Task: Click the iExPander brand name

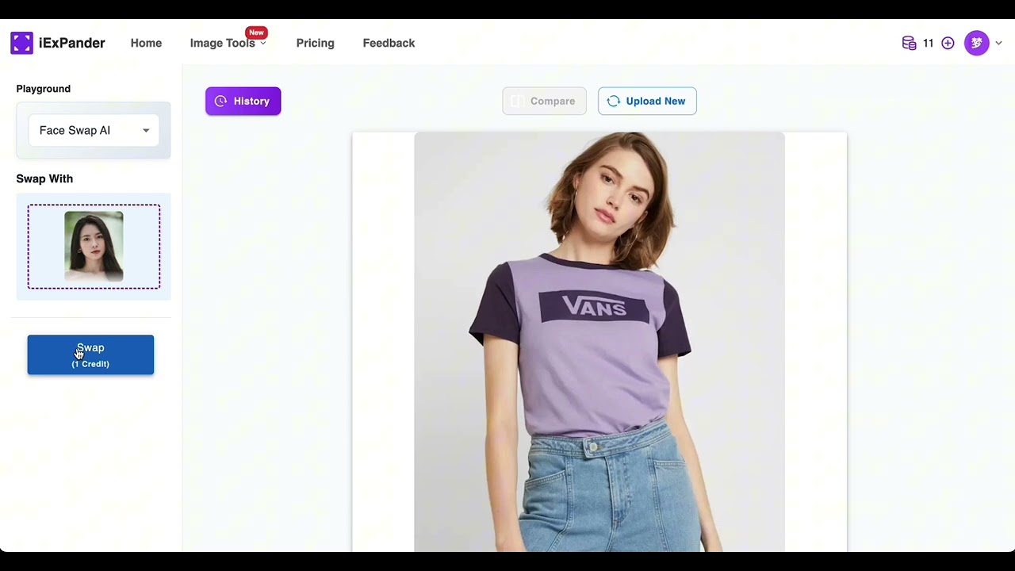Action: click(71, 43)
